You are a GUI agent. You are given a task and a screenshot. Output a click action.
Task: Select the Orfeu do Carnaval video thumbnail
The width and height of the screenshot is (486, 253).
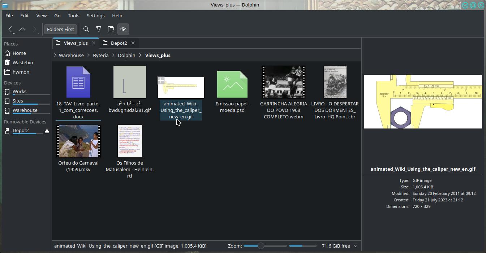[x=78, y=141]
